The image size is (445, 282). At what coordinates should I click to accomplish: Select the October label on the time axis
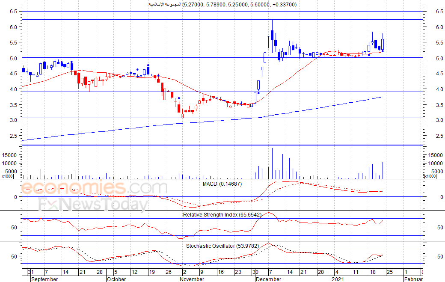pyautogui.click(x=116, y=279)
